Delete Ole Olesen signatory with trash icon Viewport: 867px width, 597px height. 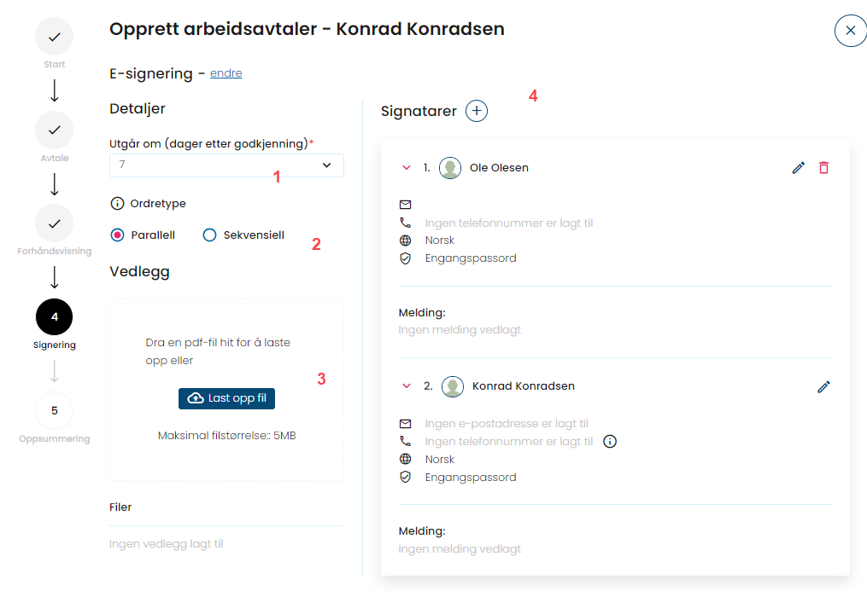(823, 167)
